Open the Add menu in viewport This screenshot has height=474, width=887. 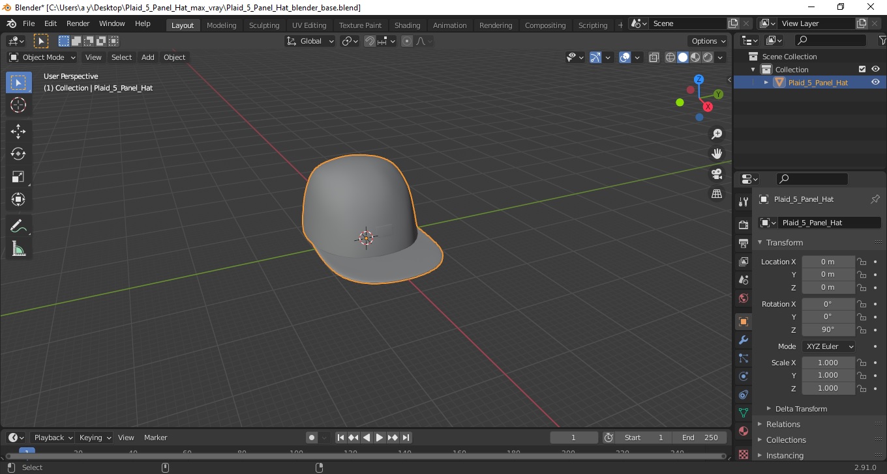click(148, 57)
